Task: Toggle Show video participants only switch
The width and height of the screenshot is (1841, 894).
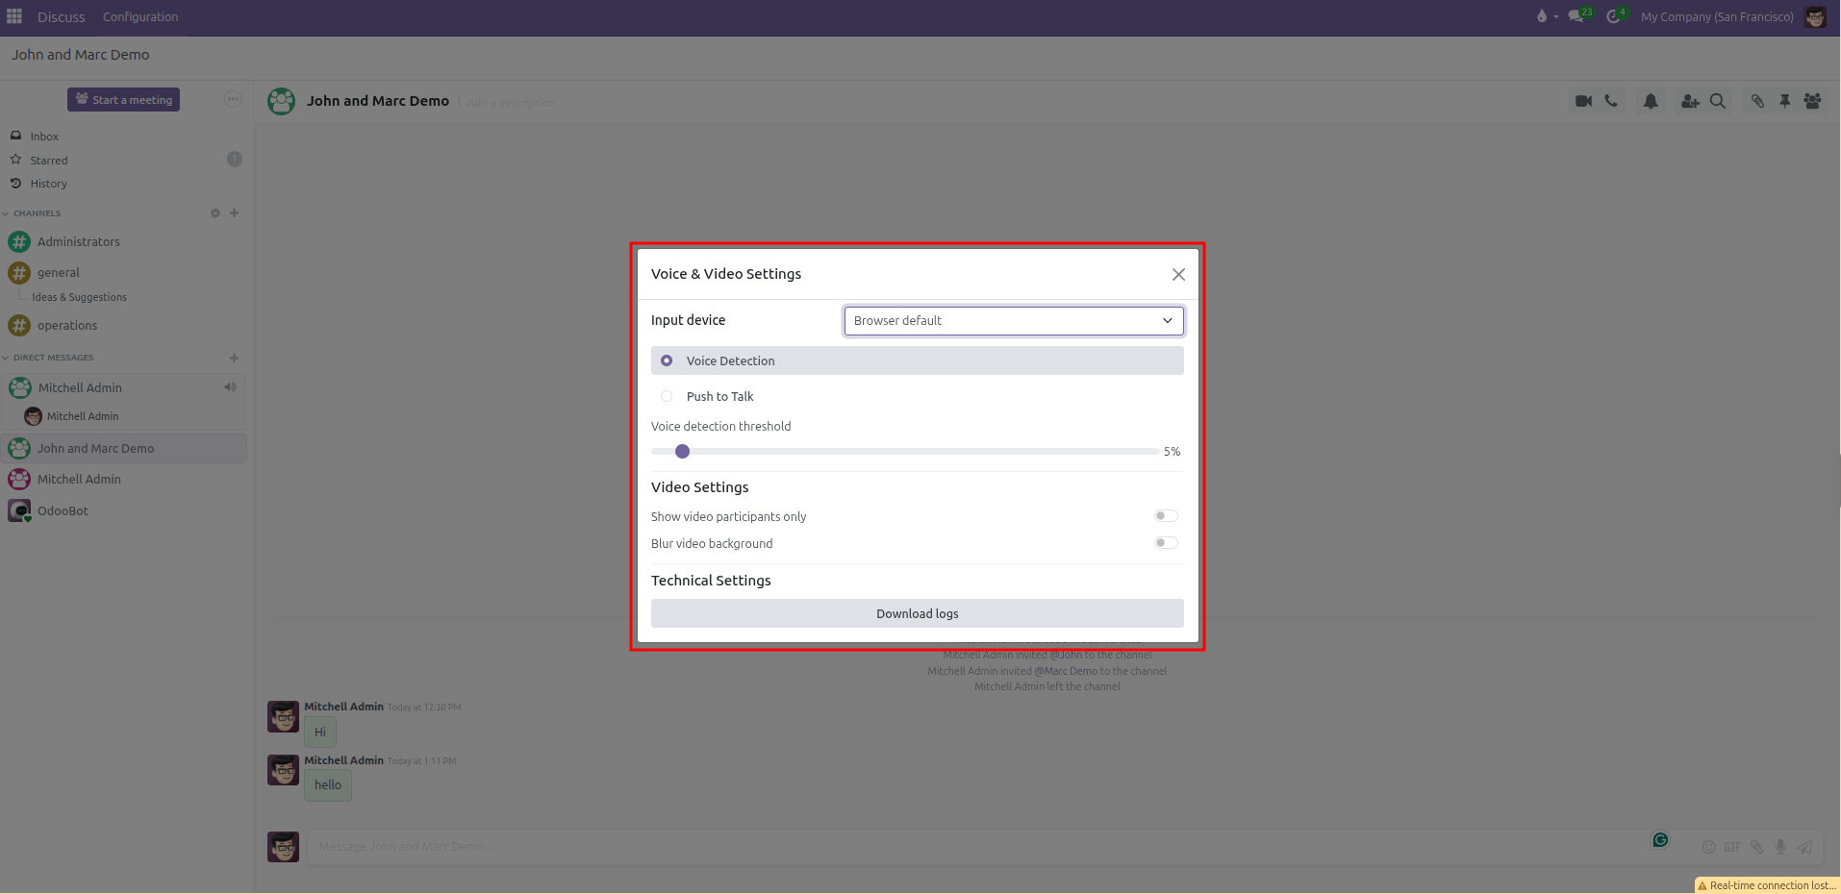Action: click(x=1166, y=516)
